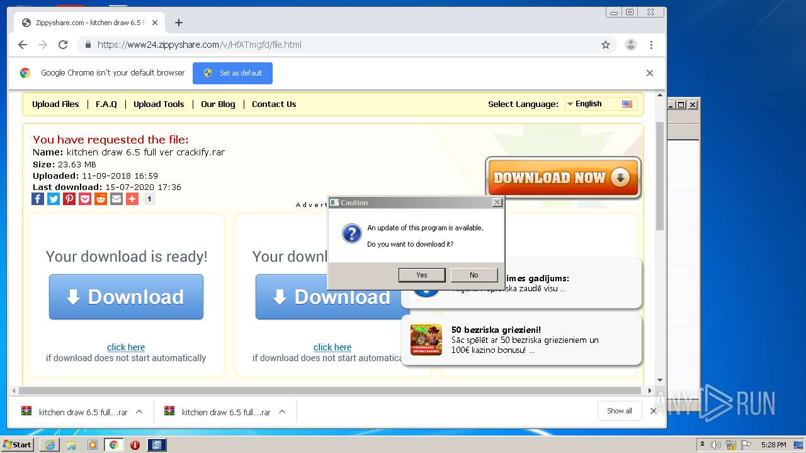This screenshot has width=806, height=453.
Task: Open Upload Tools page
Action: click(159, 104)
